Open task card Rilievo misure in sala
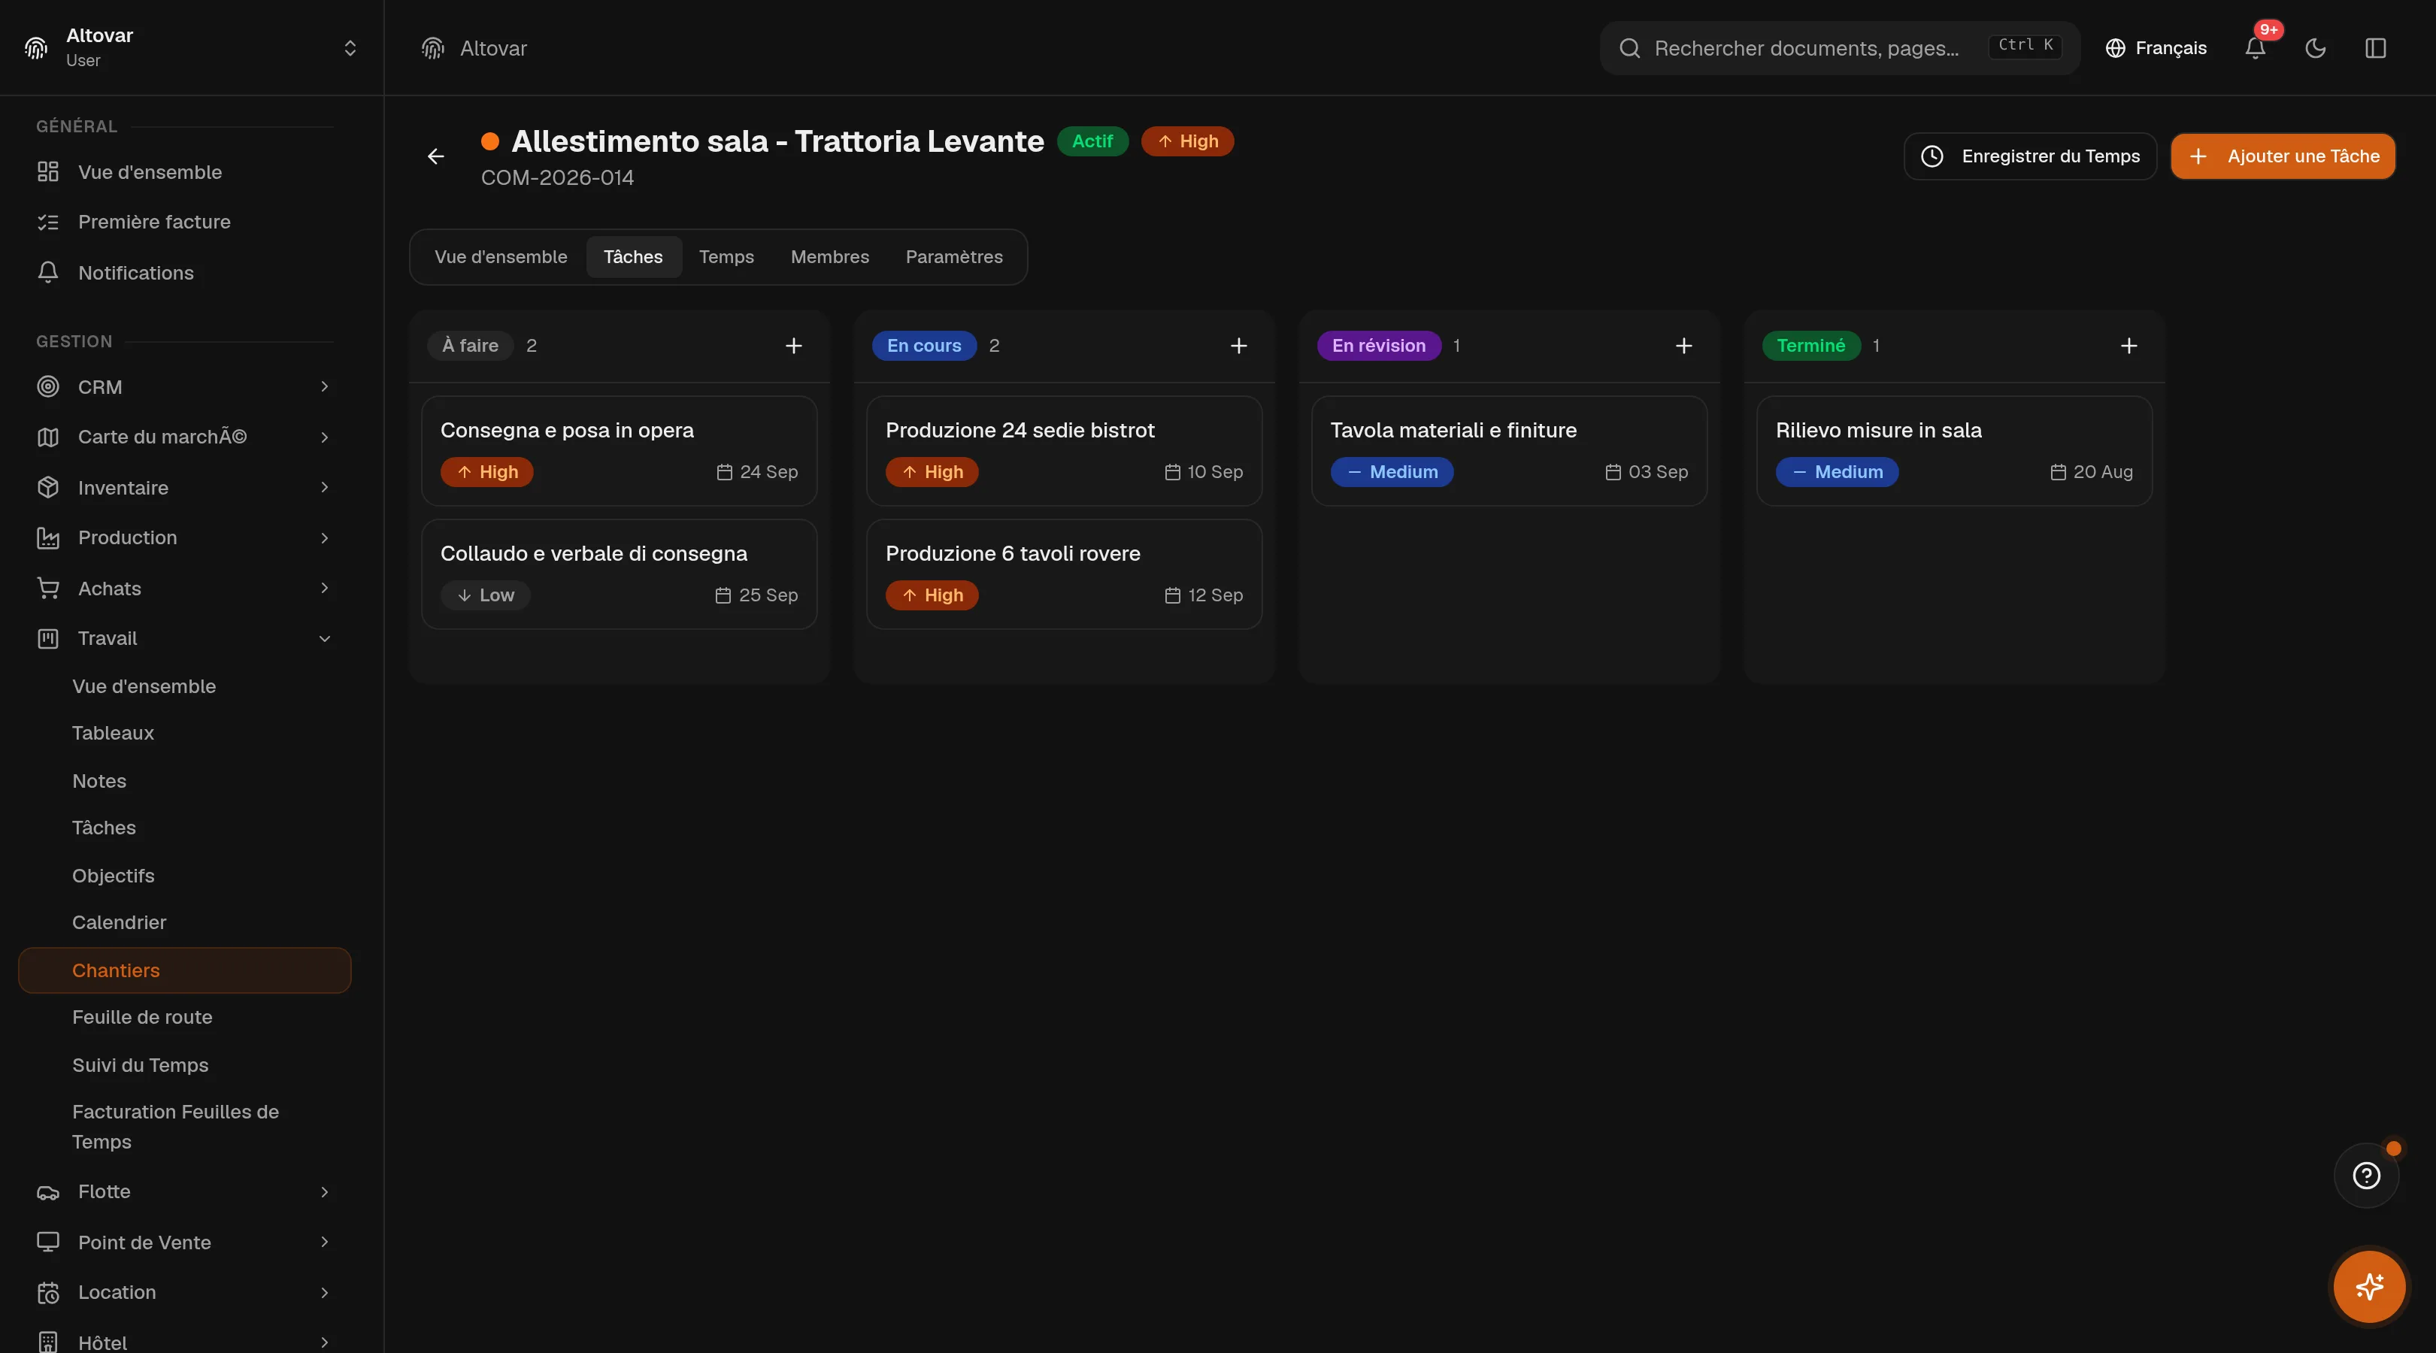The width and height of the screenshot is (2436, 1353). [1954, 451]
